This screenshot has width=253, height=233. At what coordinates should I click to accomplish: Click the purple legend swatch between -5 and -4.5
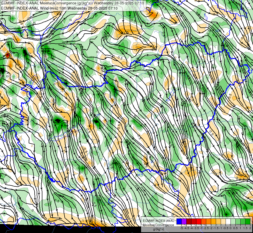coord(184,221)
